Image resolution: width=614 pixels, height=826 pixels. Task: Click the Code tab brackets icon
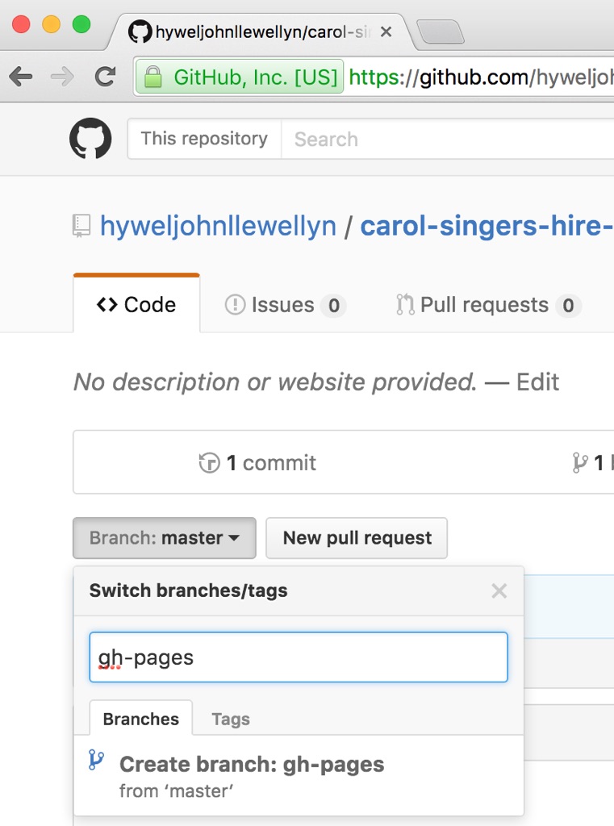pos(107,304)
